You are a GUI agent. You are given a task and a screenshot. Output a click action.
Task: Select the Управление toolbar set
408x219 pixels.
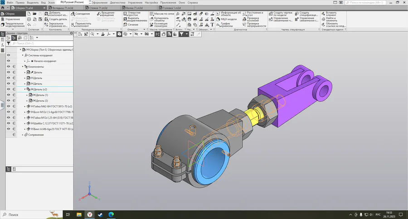pos(13,19)
